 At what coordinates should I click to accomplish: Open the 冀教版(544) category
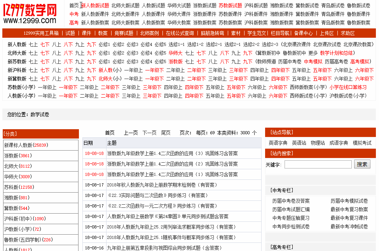point(17,208)
